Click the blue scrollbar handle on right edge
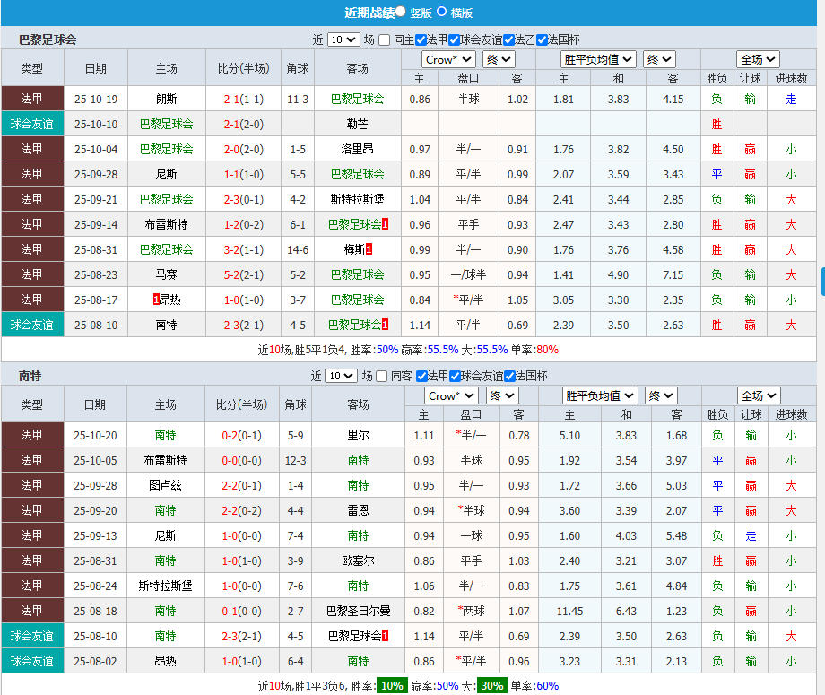Viewport: 825px width, 695px height. [822, 281]
